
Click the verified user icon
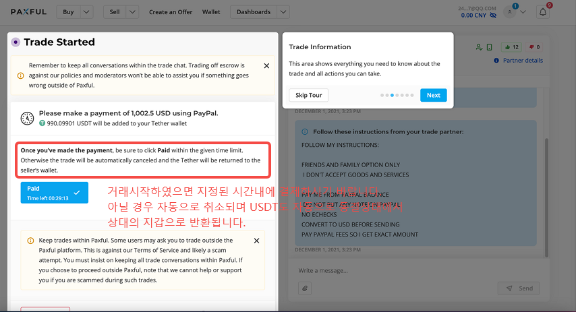click(479, 47)
